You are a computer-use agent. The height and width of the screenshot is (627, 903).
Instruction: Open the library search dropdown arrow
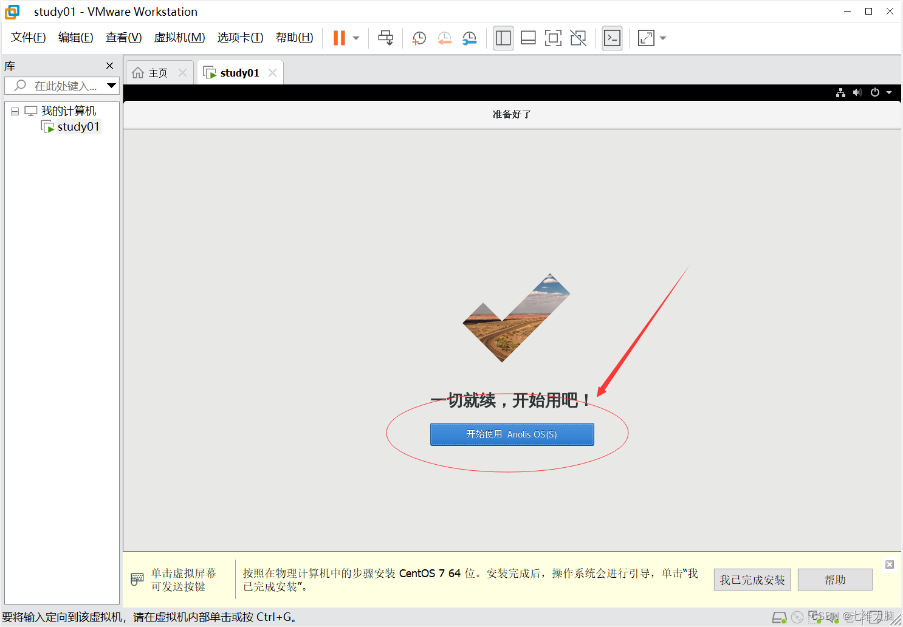pos(111,86)
